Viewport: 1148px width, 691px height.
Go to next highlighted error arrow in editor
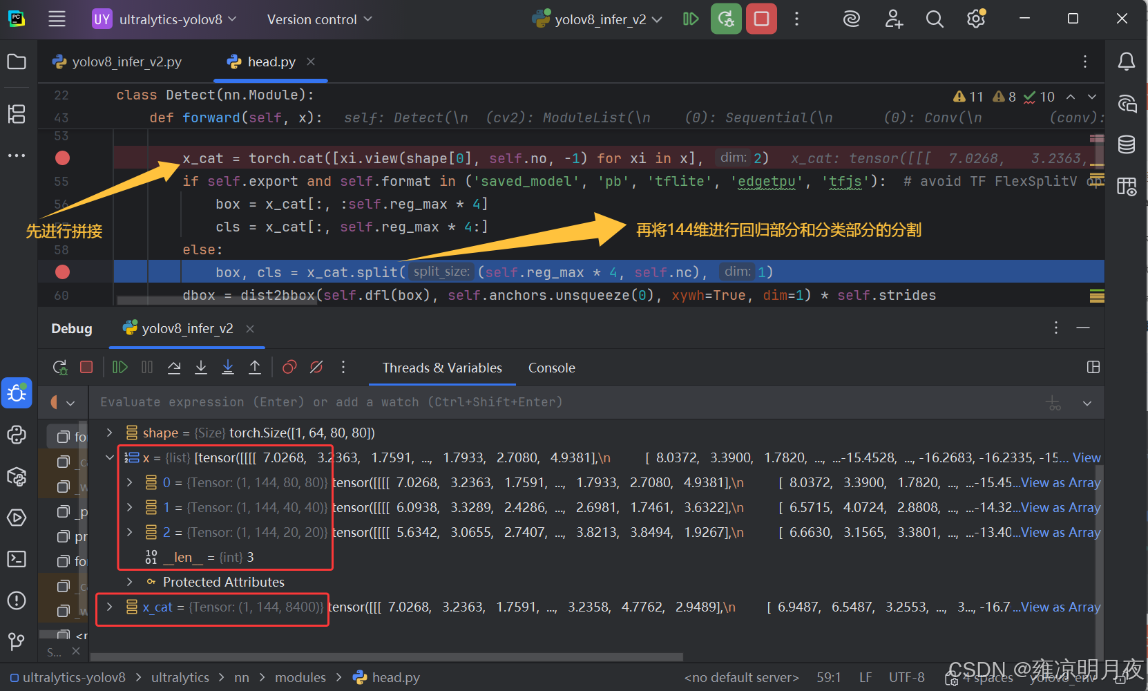tap(1092, 97)
